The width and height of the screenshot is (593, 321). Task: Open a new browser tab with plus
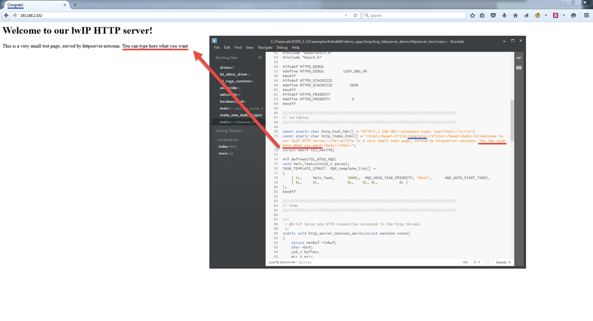[x=75, y=5]
